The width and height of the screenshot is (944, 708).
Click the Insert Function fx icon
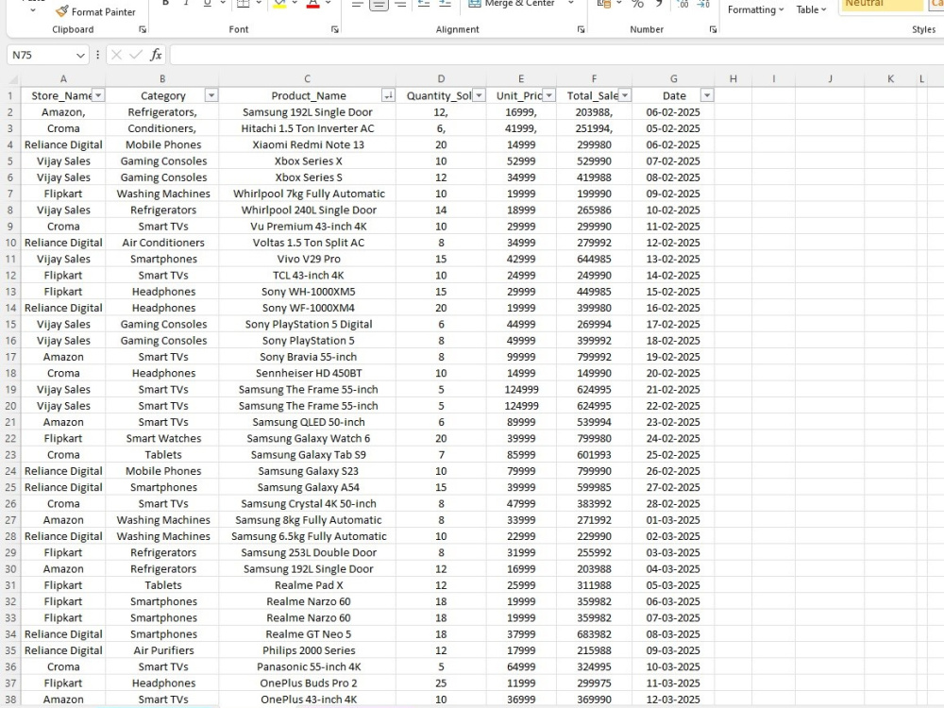point(156,55)
